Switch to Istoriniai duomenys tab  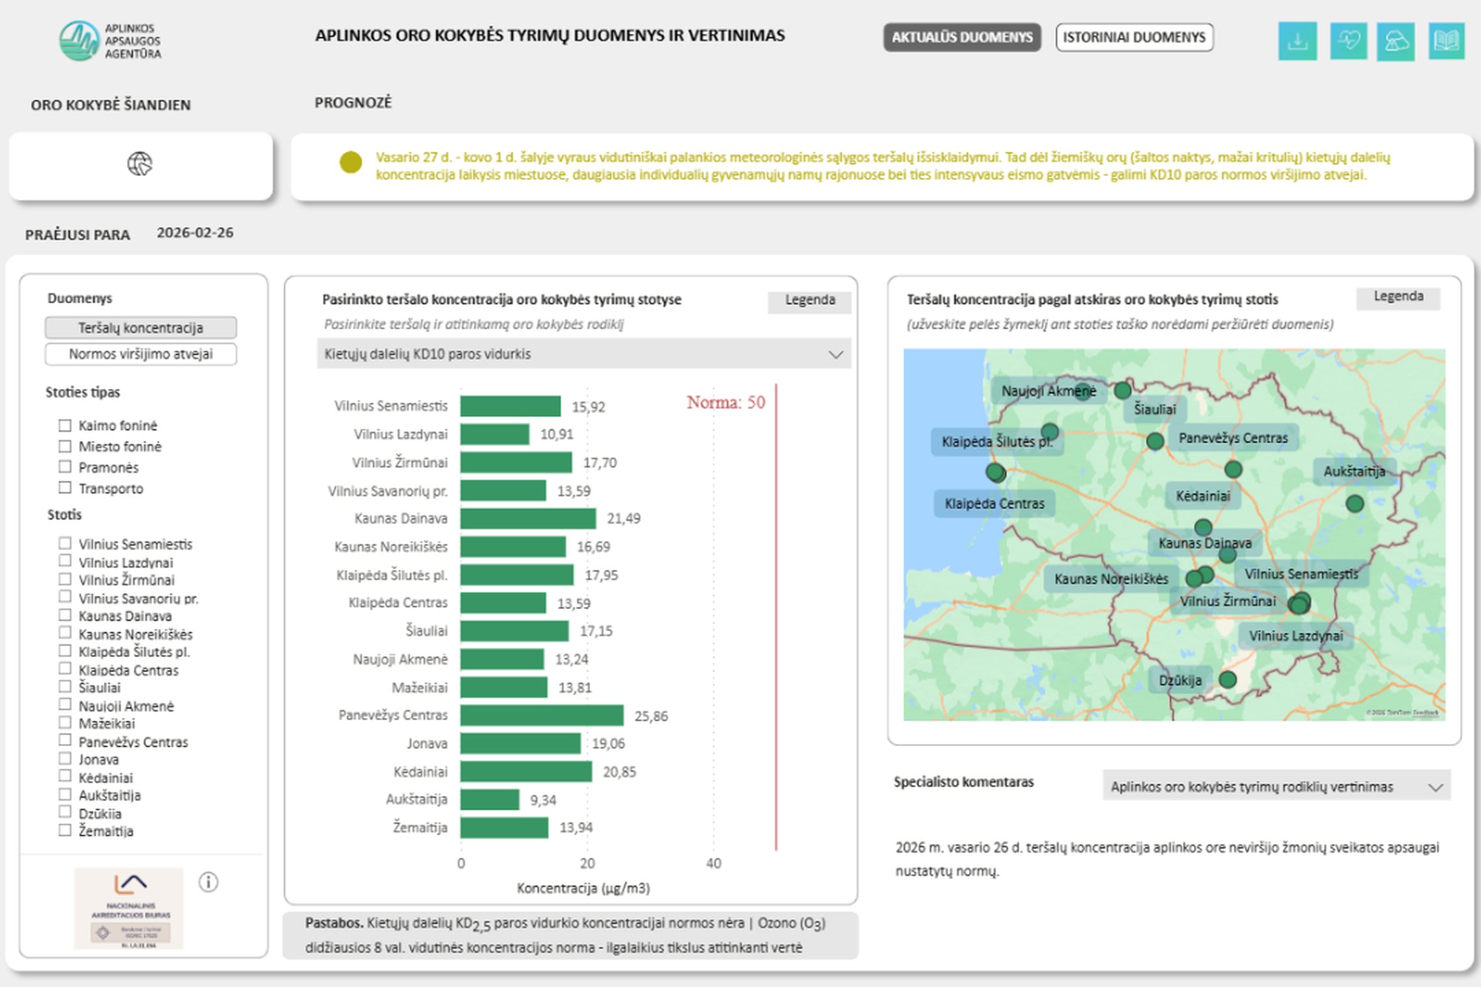(1134, 38)
